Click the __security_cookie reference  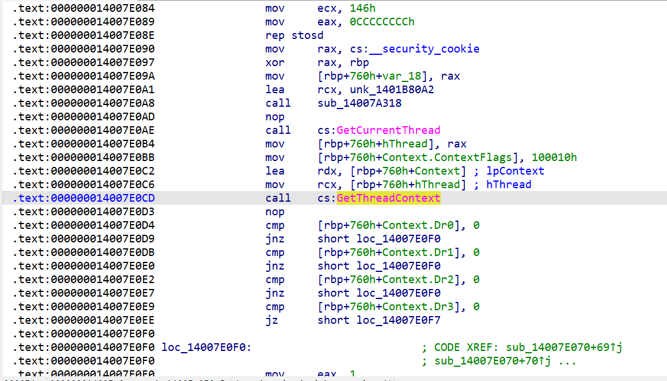click(431, 49)
